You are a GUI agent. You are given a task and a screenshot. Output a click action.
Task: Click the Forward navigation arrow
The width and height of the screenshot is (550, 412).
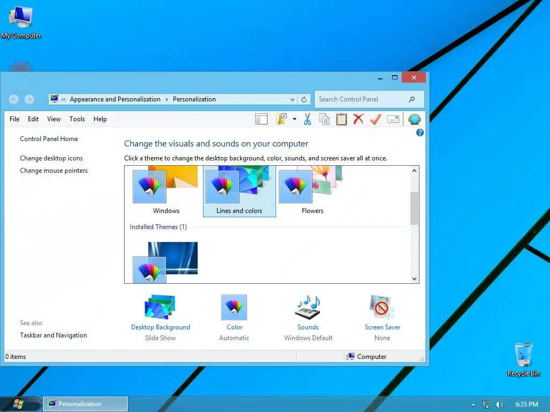[29, 99]
